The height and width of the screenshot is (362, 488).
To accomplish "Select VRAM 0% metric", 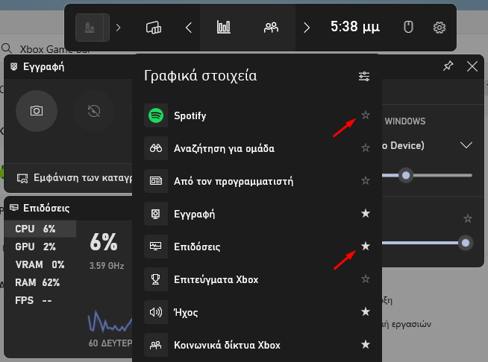I will click(40, 264).
